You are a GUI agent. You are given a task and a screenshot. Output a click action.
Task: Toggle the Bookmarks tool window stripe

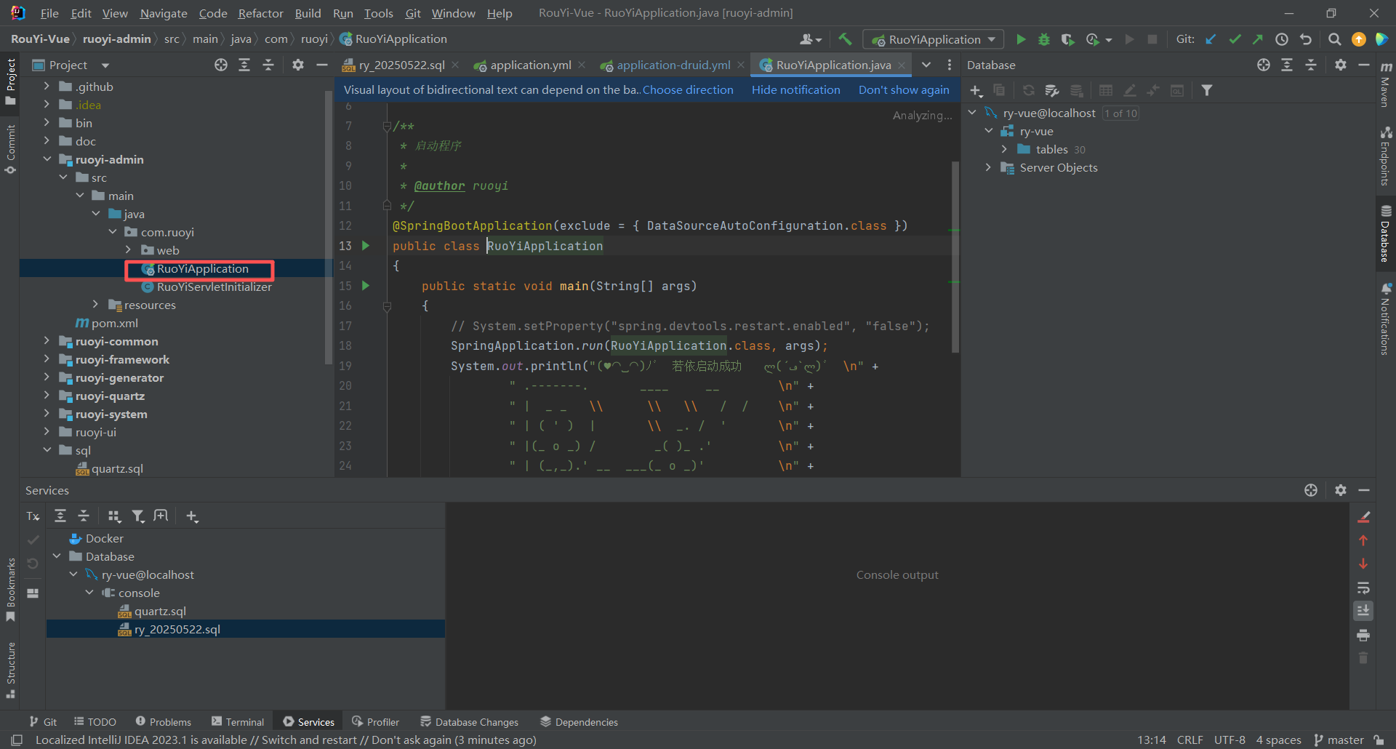[x=10, y=590]
